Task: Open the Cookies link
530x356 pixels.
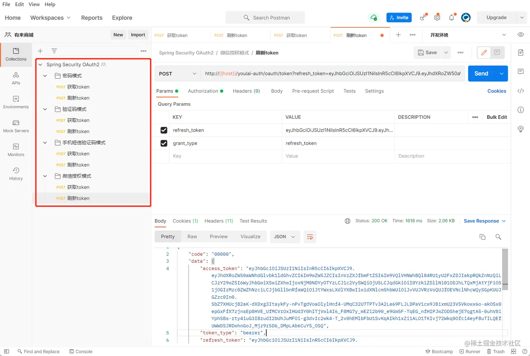Action: point(497,91)
